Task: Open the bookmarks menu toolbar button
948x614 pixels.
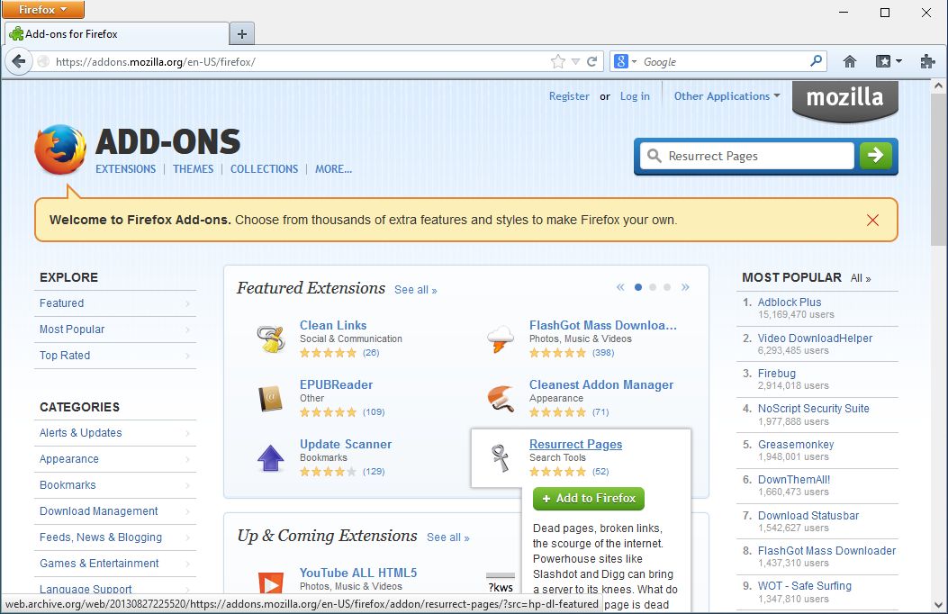Action: click(x=889, y=61)
